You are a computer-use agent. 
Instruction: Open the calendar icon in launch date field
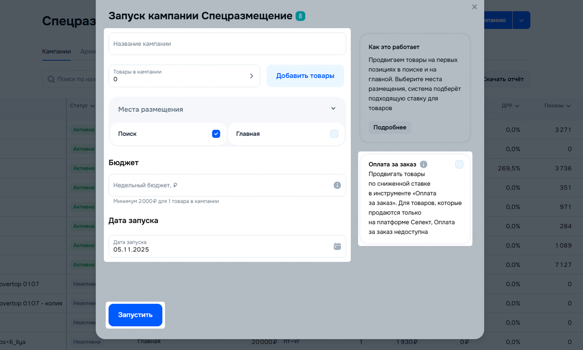point(337,246)
